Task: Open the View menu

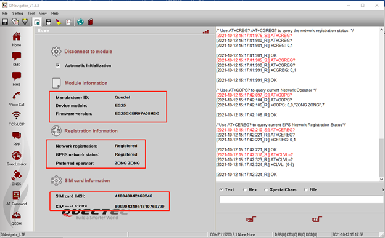Action: click(43, 14)
